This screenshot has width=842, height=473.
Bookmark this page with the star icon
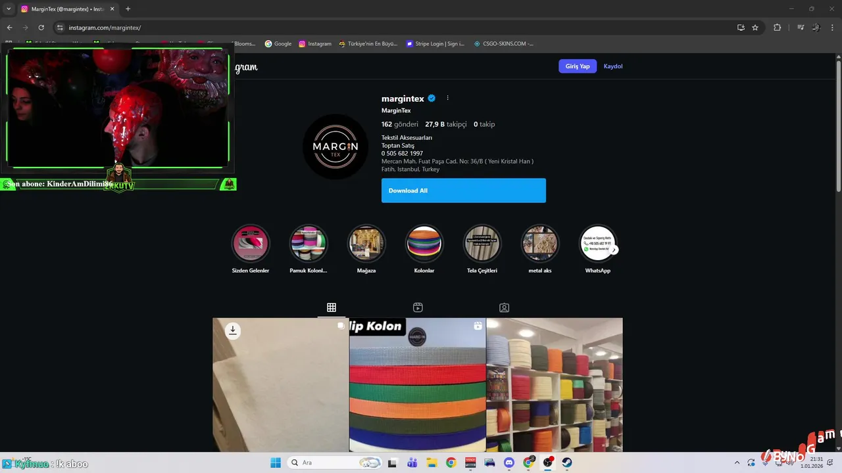click(x=755, y=28)
